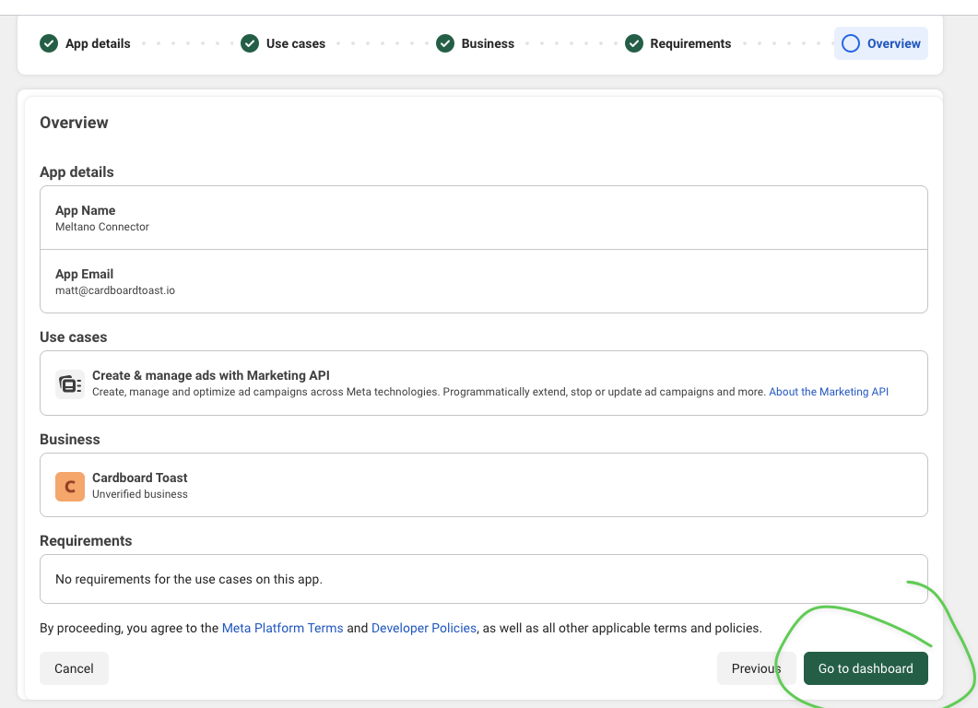Jump to the Requirements step label
The width and height of the screenshot is (978, 708).
(x=690, y=43)
